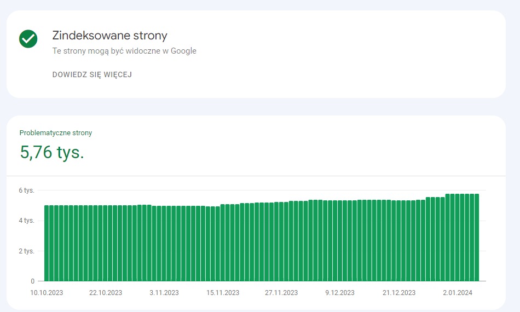Click the 10.10.2023 date axis label
Image resolution: width=520 pixels, height=312 pixels.
click(x=47, y=293)
